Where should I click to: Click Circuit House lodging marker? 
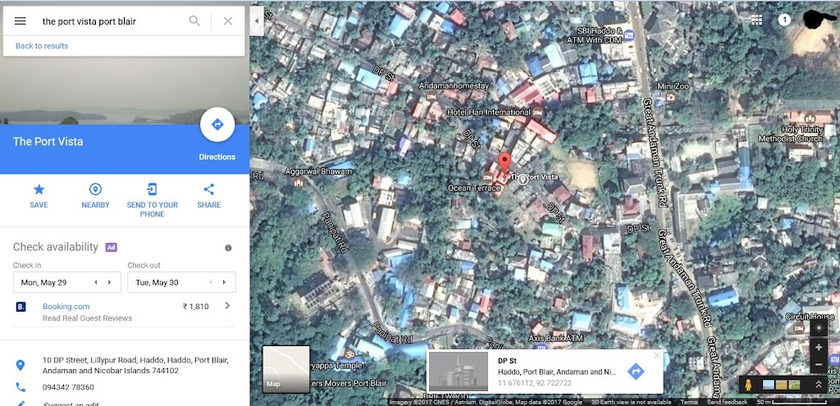coord(799,327)
